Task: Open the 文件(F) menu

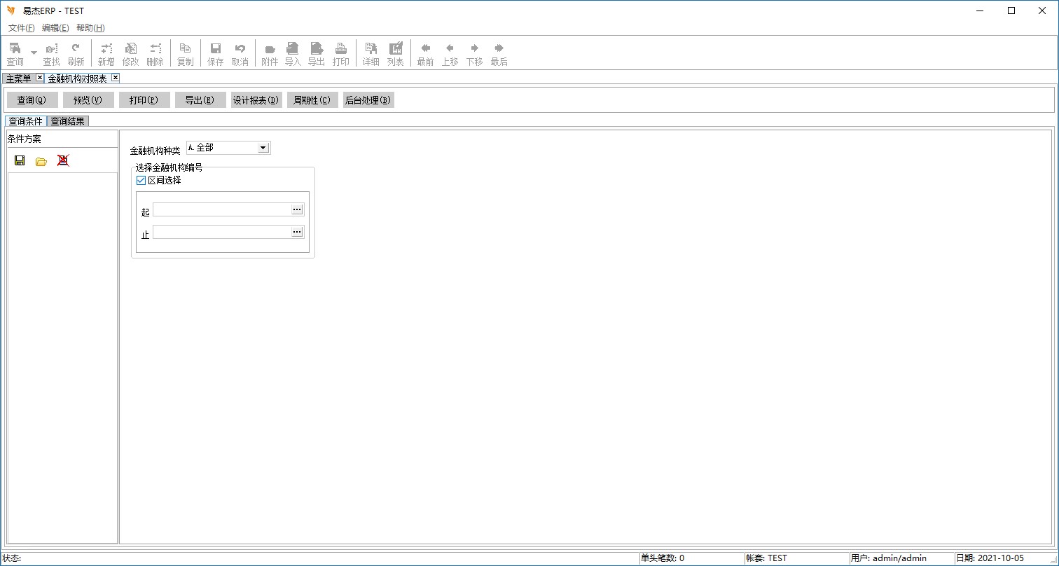Action: coord(21,28)
